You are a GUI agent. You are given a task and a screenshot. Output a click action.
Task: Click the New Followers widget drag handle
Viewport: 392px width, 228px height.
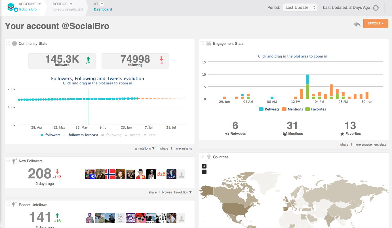coord(8,160)
